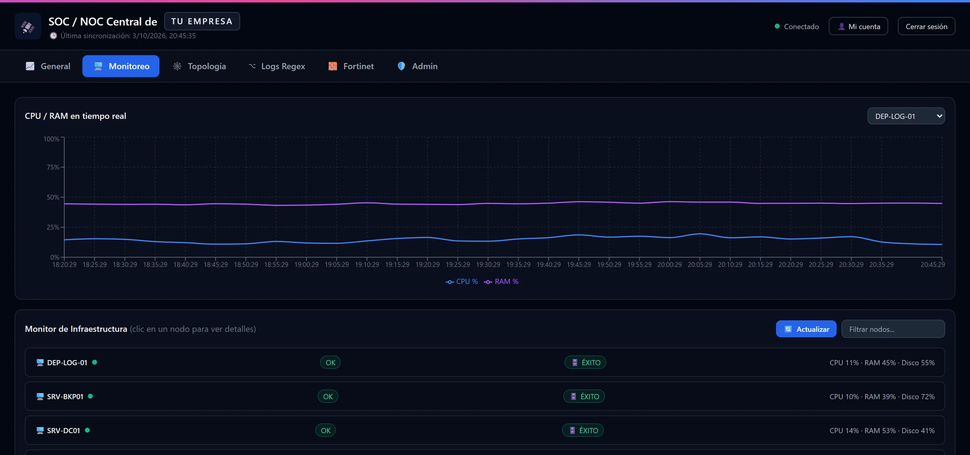Click the Admin shield icon
970x455 pixels.
(x=401, y=66)
